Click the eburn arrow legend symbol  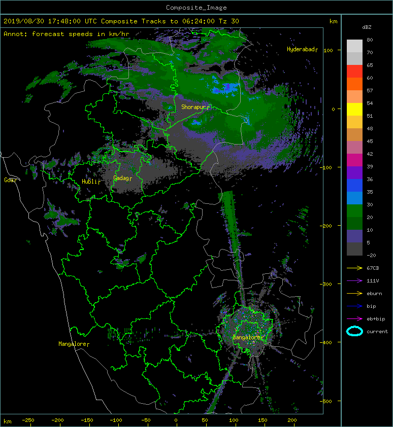click(x=354, y=293)
